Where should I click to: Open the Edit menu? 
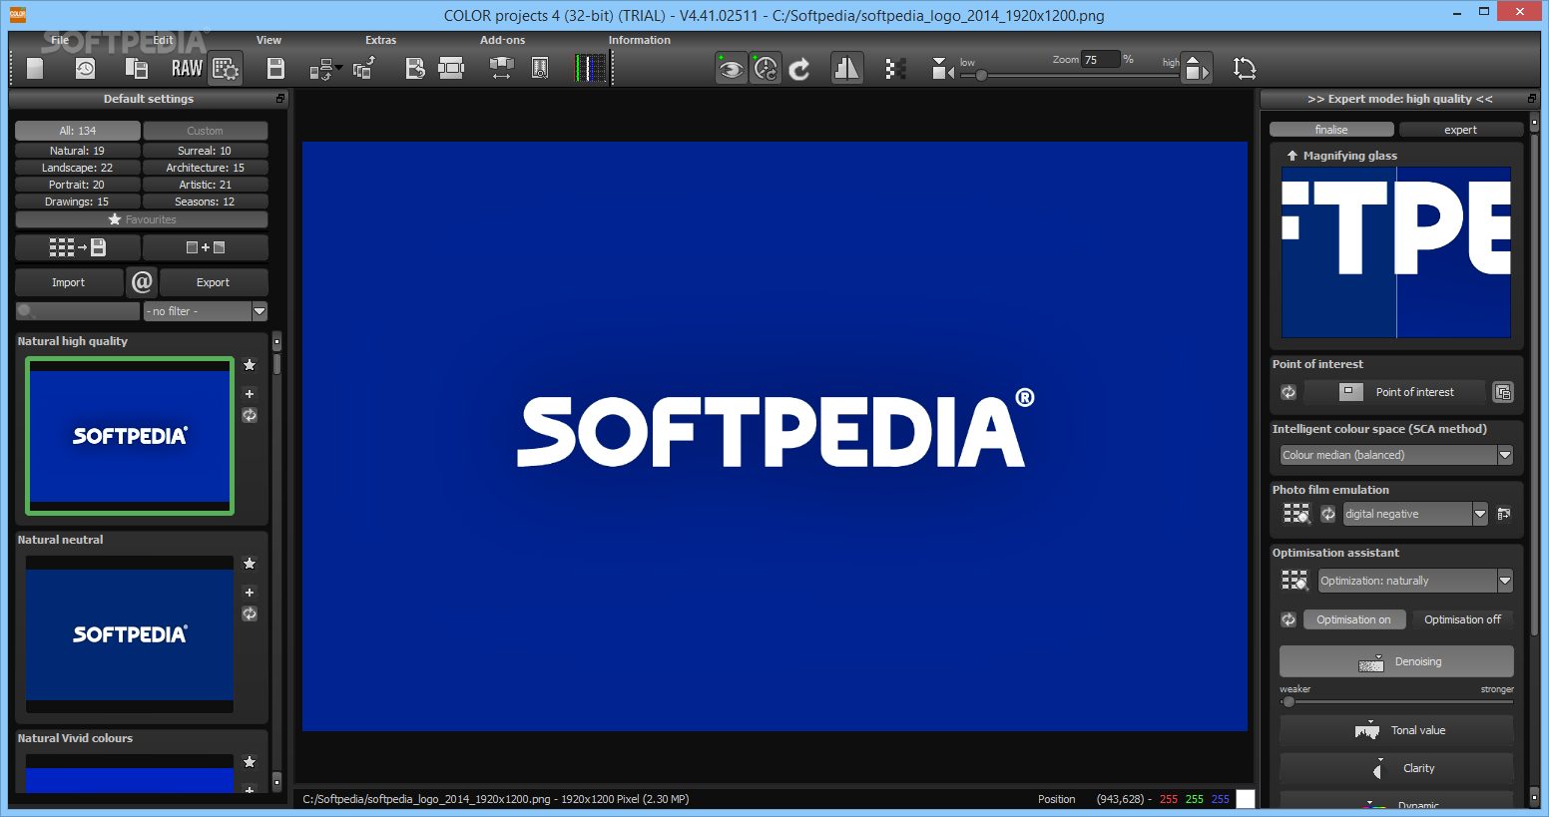click(163, 40)
